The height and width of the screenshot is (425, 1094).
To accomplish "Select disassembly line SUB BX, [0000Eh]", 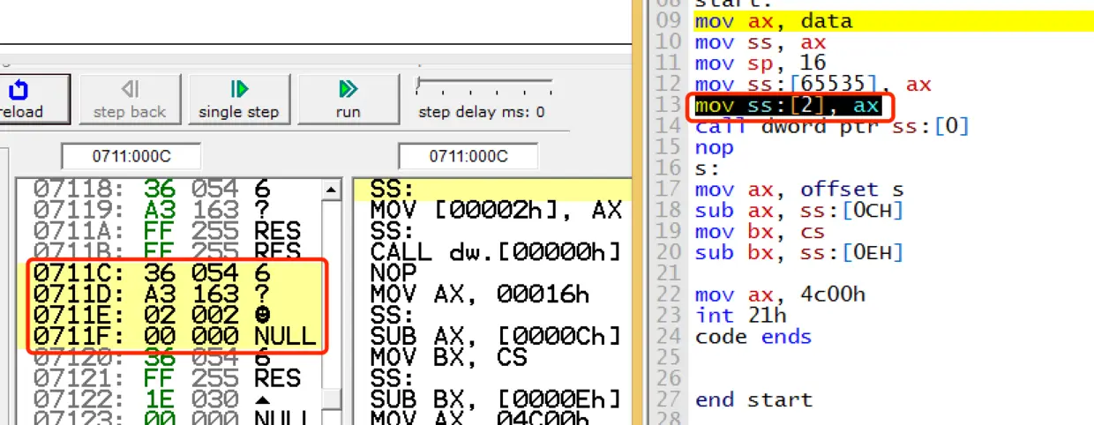I will click(x=497, y=399).
